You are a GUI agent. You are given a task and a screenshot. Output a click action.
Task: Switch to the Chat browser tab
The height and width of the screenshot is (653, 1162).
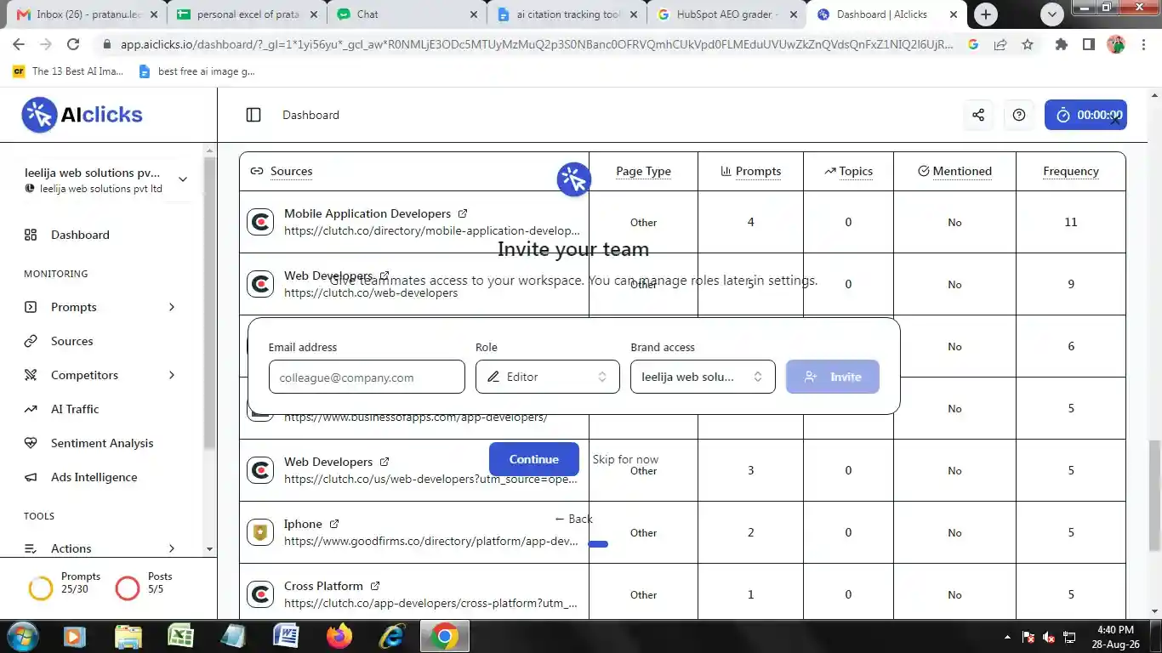pyautogui.click(x=407, y=14)
